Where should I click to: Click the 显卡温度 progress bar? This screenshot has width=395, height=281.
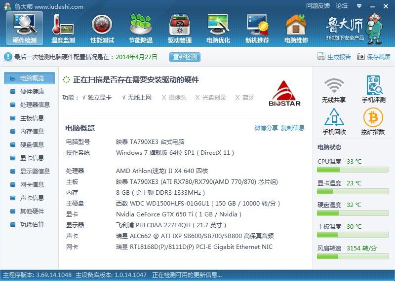click(x=353, y=191)
